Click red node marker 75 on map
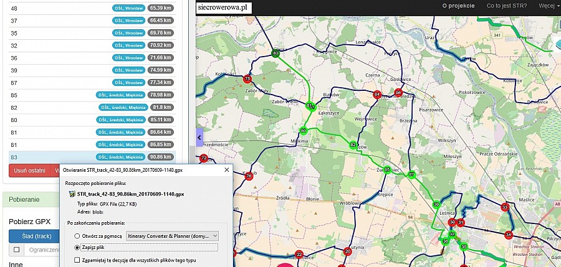 247,79
